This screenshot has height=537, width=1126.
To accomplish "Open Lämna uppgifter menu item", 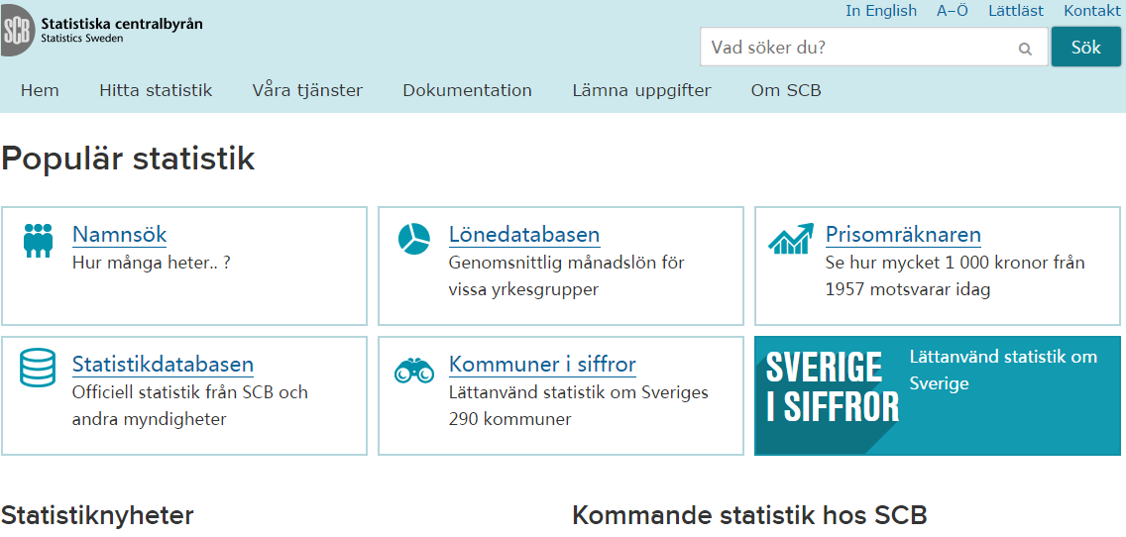I will coord(641,90).
